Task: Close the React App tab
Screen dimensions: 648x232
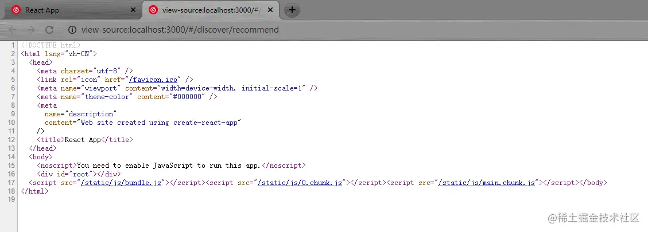Action: click(x=133, y=10)
